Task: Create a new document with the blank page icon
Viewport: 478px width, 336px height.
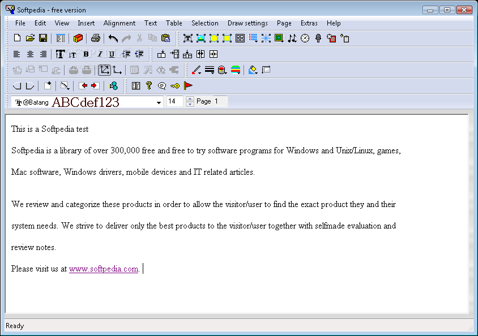Action: coord(17,38)
